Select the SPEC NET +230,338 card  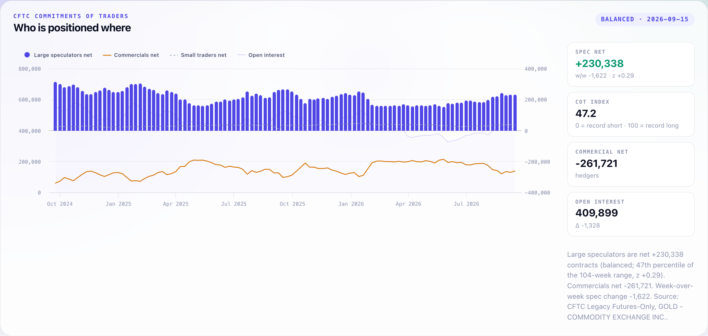tap(630, 64)
